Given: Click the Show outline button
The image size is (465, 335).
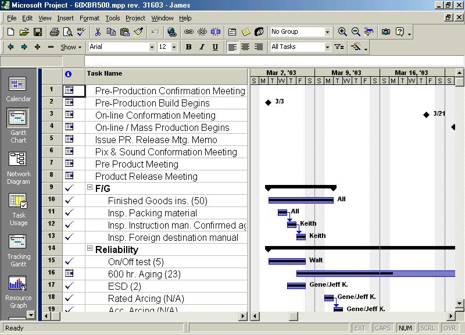Looking at the screenshot, I should (71, 47).
